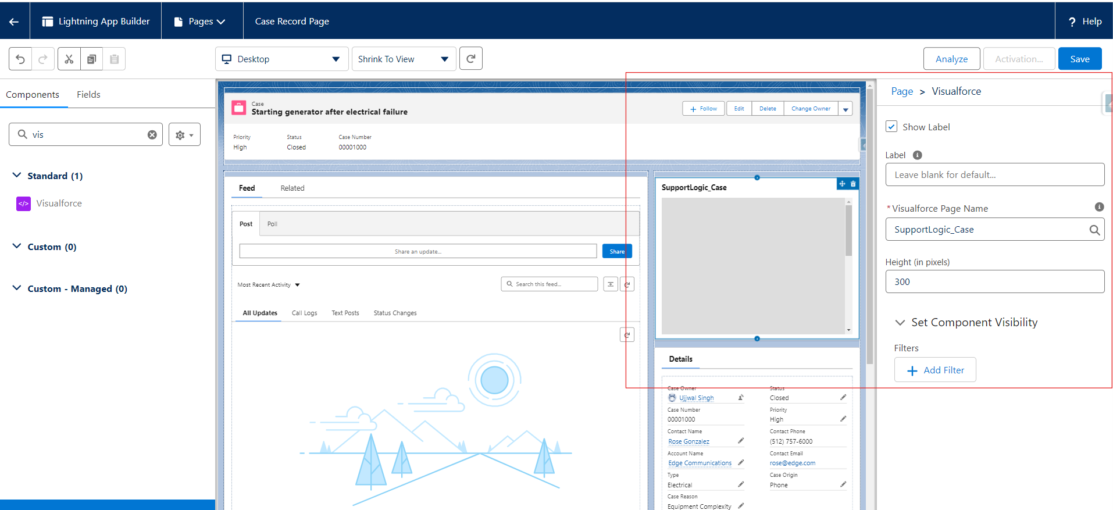Click the component search field containing vis

(85, 134)
